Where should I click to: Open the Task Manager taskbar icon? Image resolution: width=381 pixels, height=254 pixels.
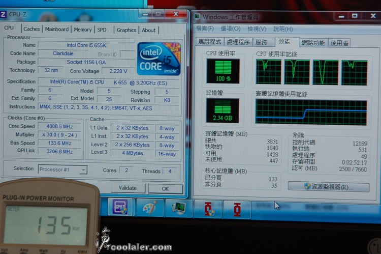point(179,208)
